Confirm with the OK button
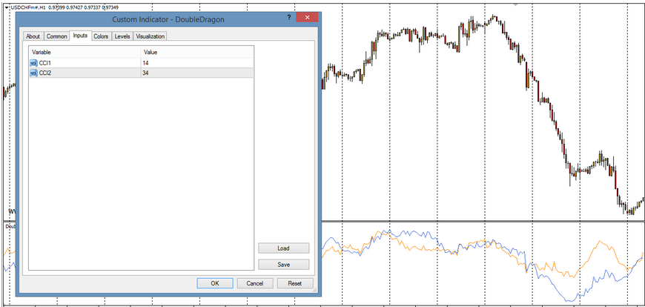The height and width of the screenshot is (307, 645). point(214,283)
